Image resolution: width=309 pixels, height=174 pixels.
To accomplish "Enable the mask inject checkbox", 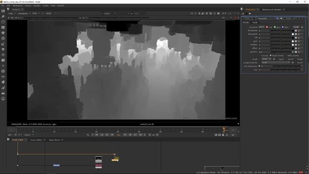I will (277, 59).
